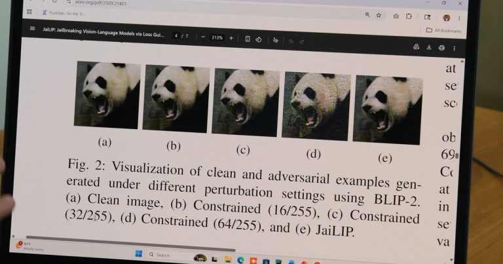Viewport: 503px width, 264px height.
Task: Click the vertical scrollbar thumb
Action: pyautogui.click(x=456, y=156)
